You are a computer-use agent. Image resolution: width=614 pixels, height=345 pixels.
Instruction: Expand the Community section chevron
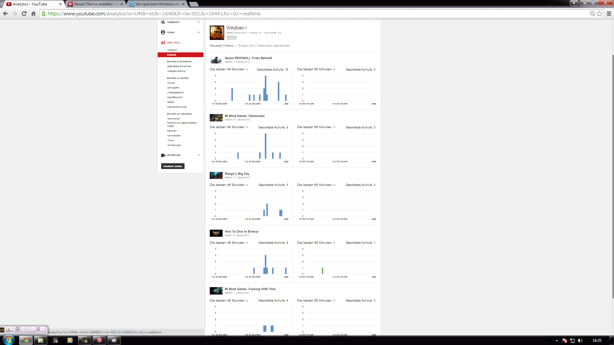pyautogui.click(x=199, y=22)
